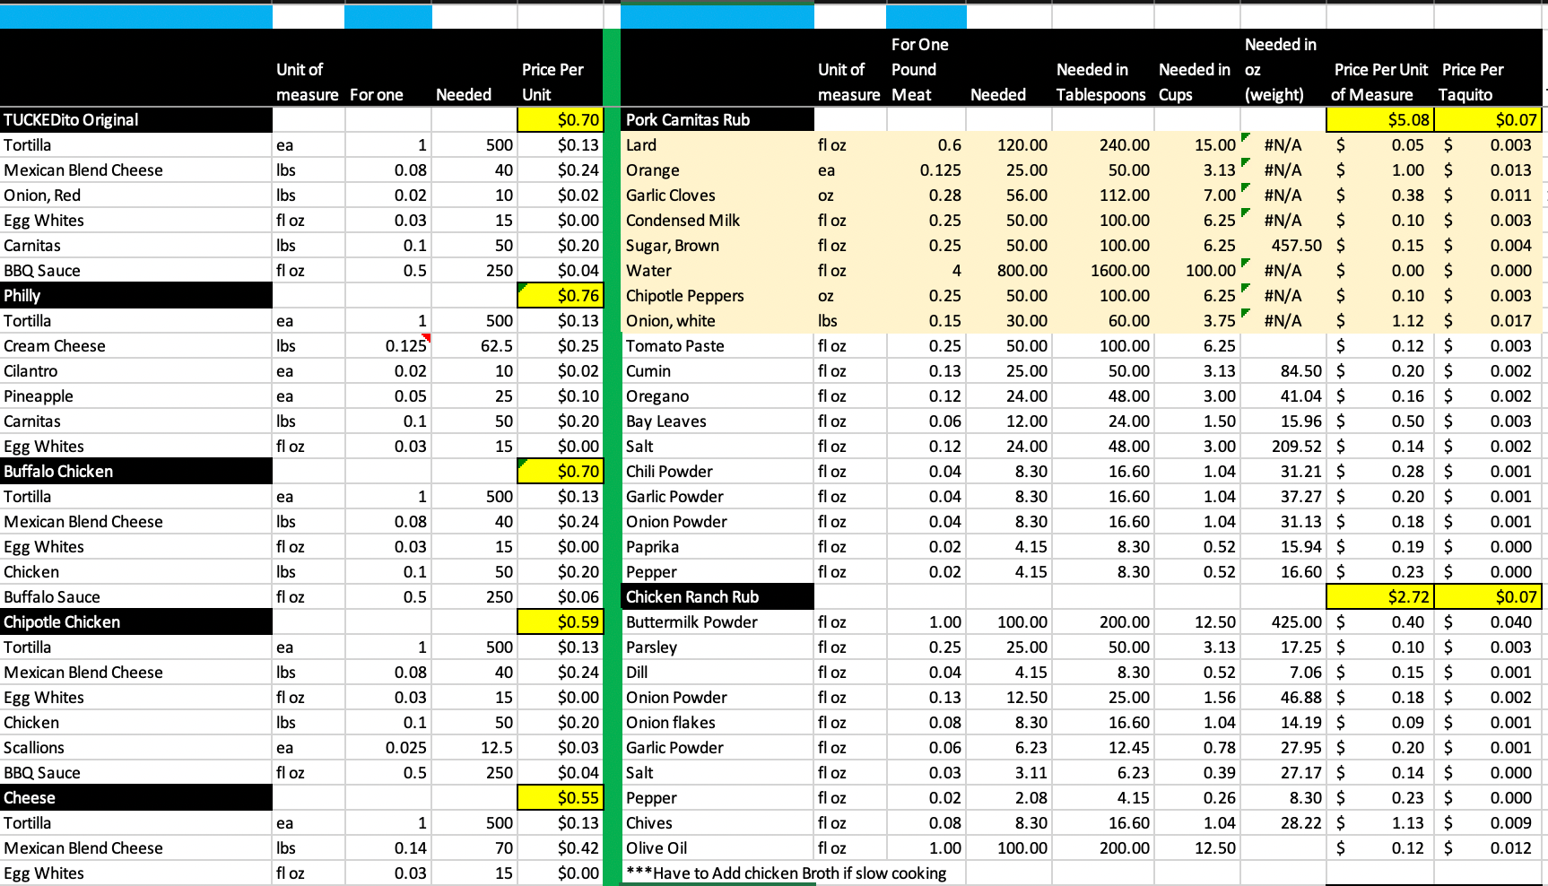Select the TUCKEDito Original section header
Screen dimensions: 1548x886
[136, 120]
